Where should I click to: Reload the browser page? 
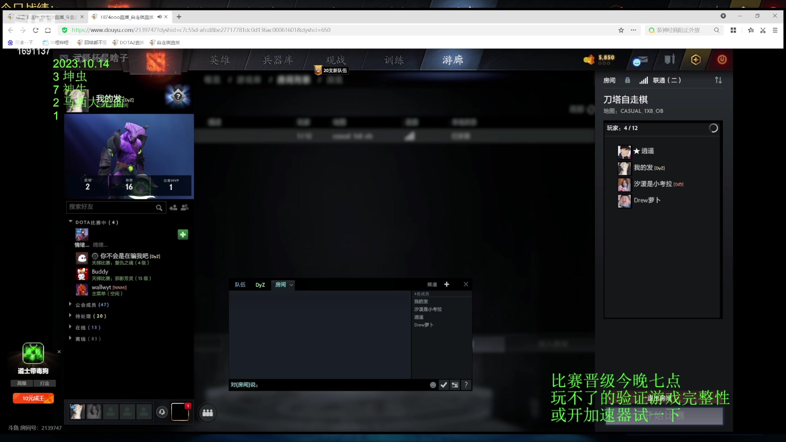click(x=36, y=30)
